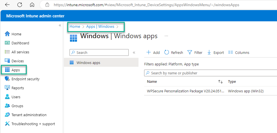Click the Groups people icon in the sidebar
Screen dimensions: 277x133
(7, 106)
